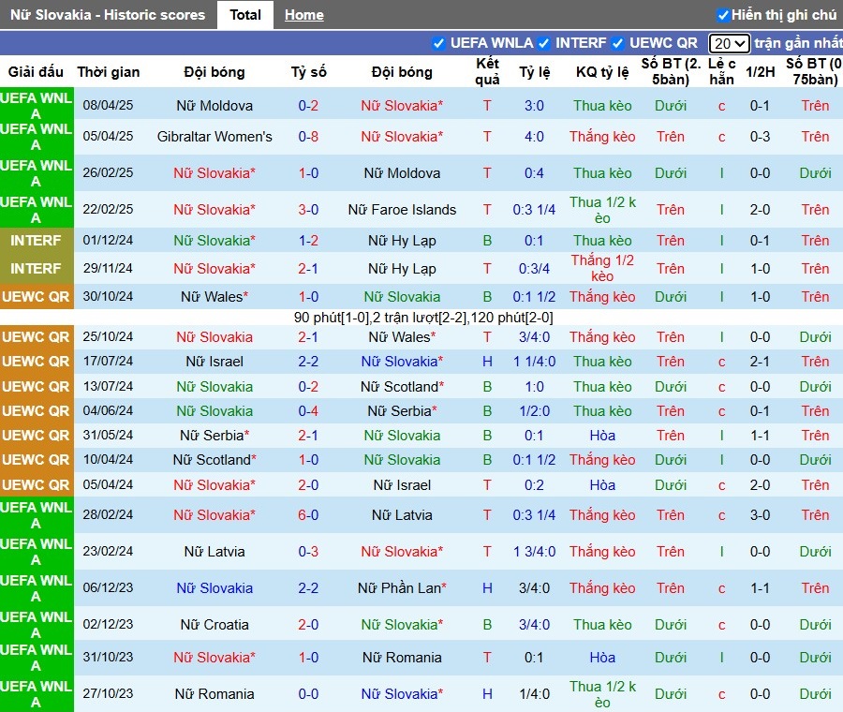Toggle the Hiển thị ghi chú checkbox

coord(723,15)
